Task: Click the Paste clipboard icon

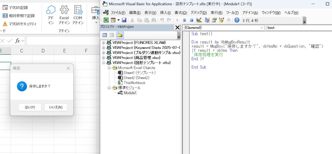Action: 147,20
